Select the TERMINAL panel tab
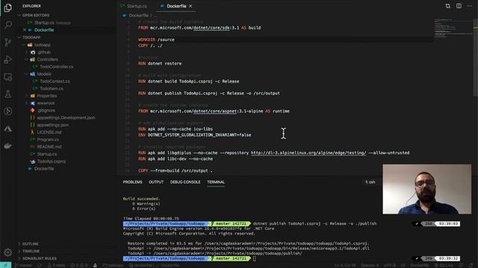 pos(216,182)
